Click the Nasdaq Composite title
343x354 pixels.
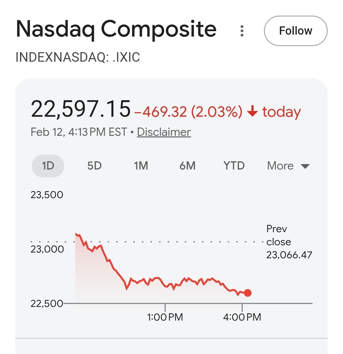[116, 29]
